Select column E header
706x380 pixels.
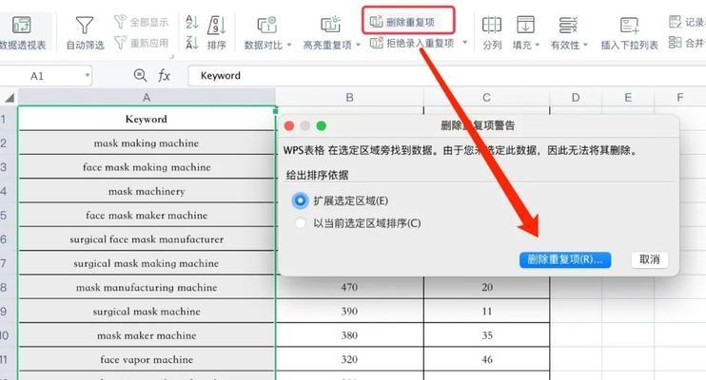tap(628, 98)
